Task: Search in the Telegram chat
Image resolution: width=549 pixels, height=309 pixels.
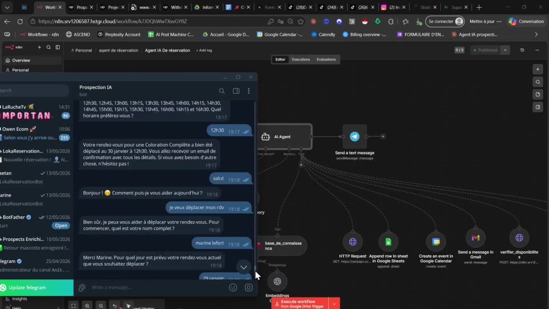Action: coord(222,91)
